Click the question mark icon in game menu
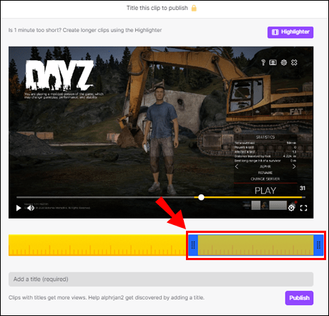 [263, 62]
